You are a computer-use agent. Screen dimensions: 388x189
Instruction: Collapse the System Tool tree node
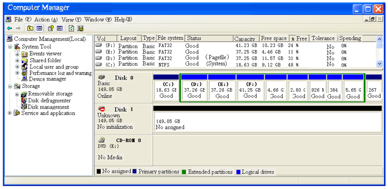(x=10, y=47)
